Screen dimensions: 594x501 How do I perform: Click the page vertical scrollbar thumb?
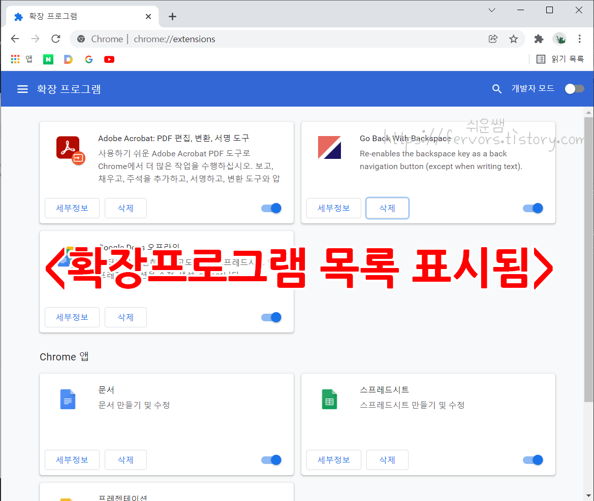[x=588, y=259]
